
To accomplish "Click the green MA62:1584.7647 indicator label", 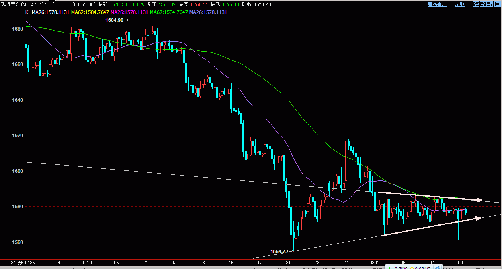I will (169, 12).
